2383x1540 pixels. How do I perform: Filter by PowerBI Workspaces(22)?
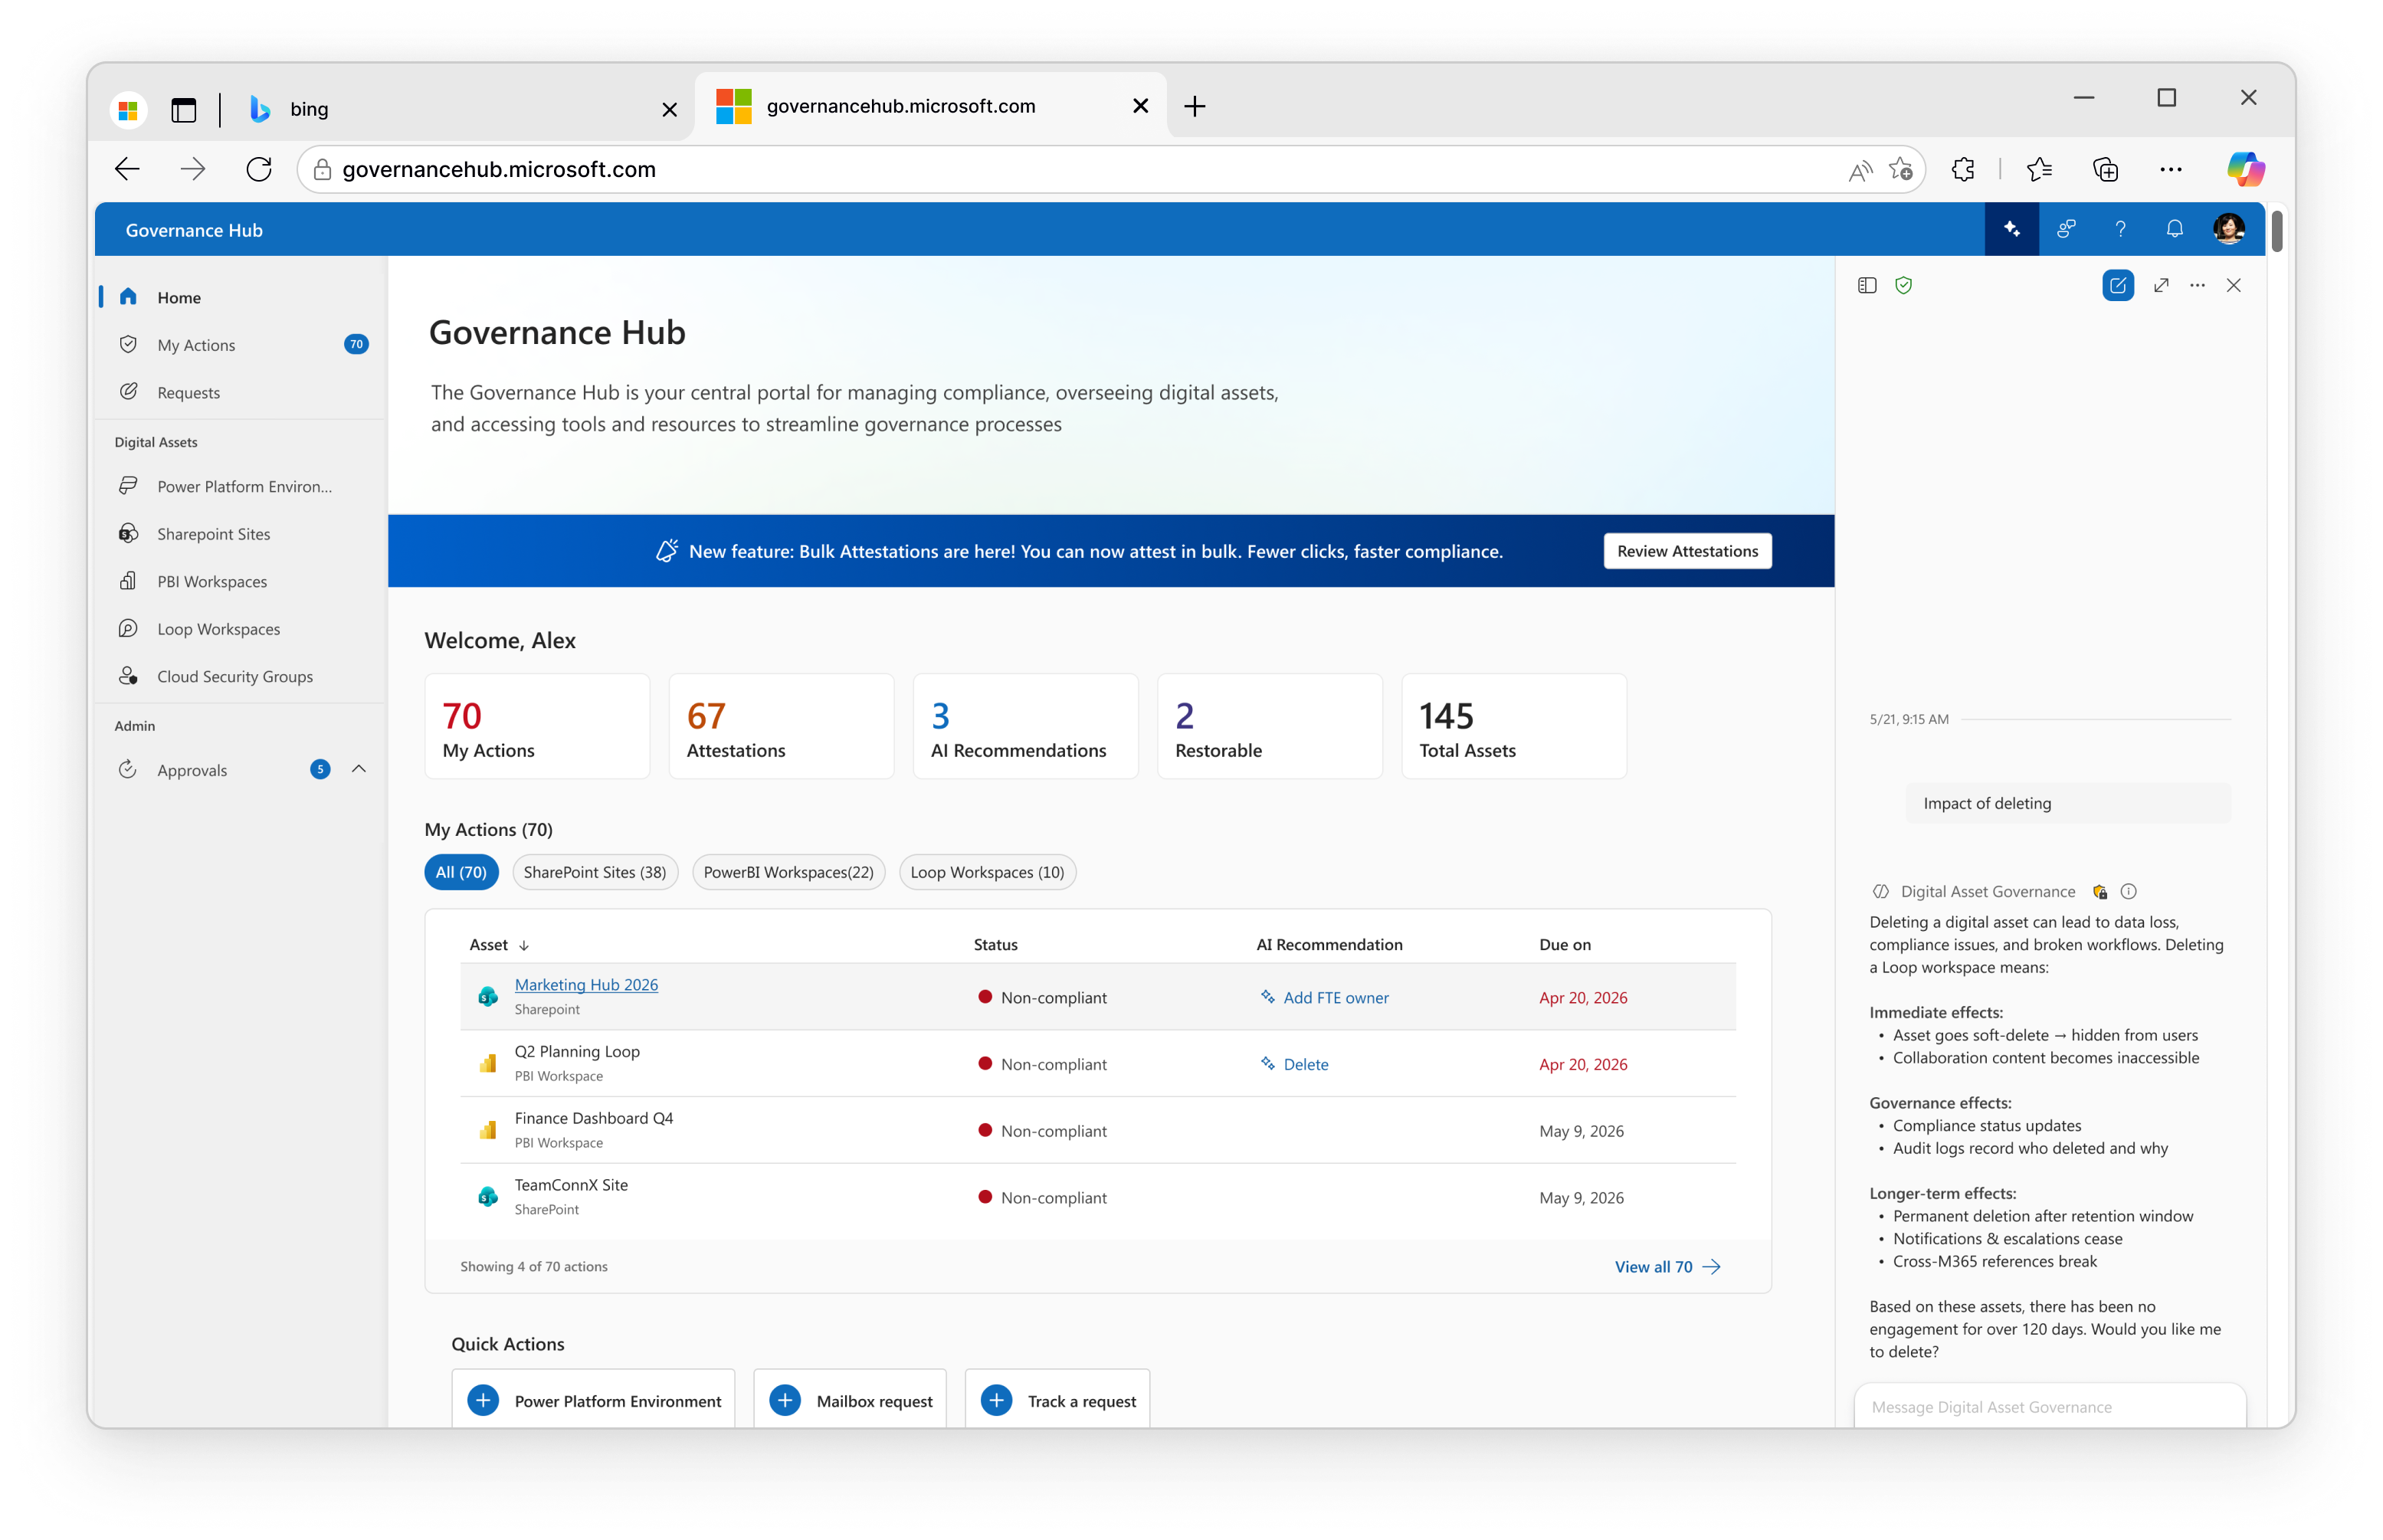pos(788,872)
